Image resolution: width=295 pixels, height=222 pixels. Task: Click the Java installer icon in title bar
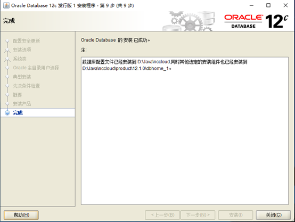click(x=6, y=5)
